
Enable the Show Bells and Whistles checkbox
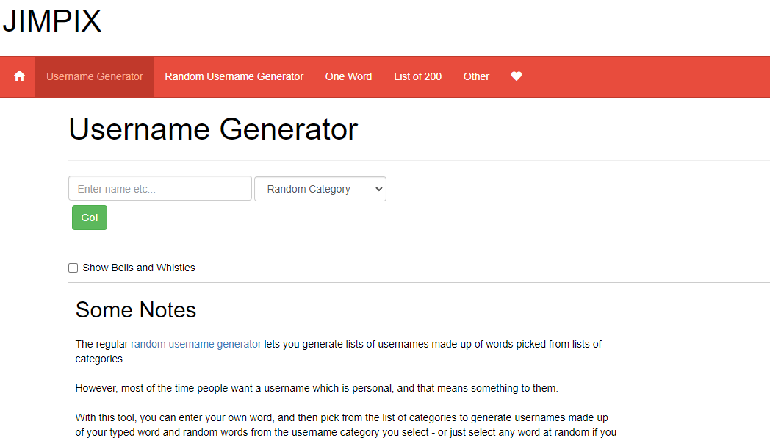click(73, 268)
